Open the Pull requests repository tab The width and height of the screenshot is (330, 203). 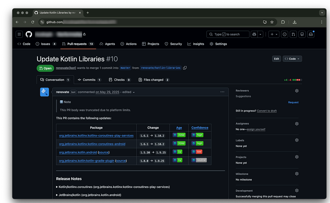pos(78,44)
